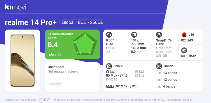The width and height of the screenshot is (211, 103).
Task: Click the battery capacity icon
Action: [184, 51]
